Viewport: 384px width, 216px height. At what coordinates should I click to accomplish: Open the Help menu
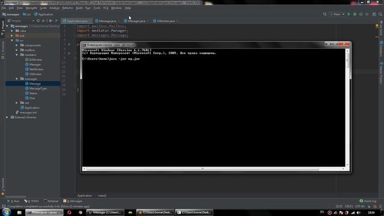(x=128, y=8)
